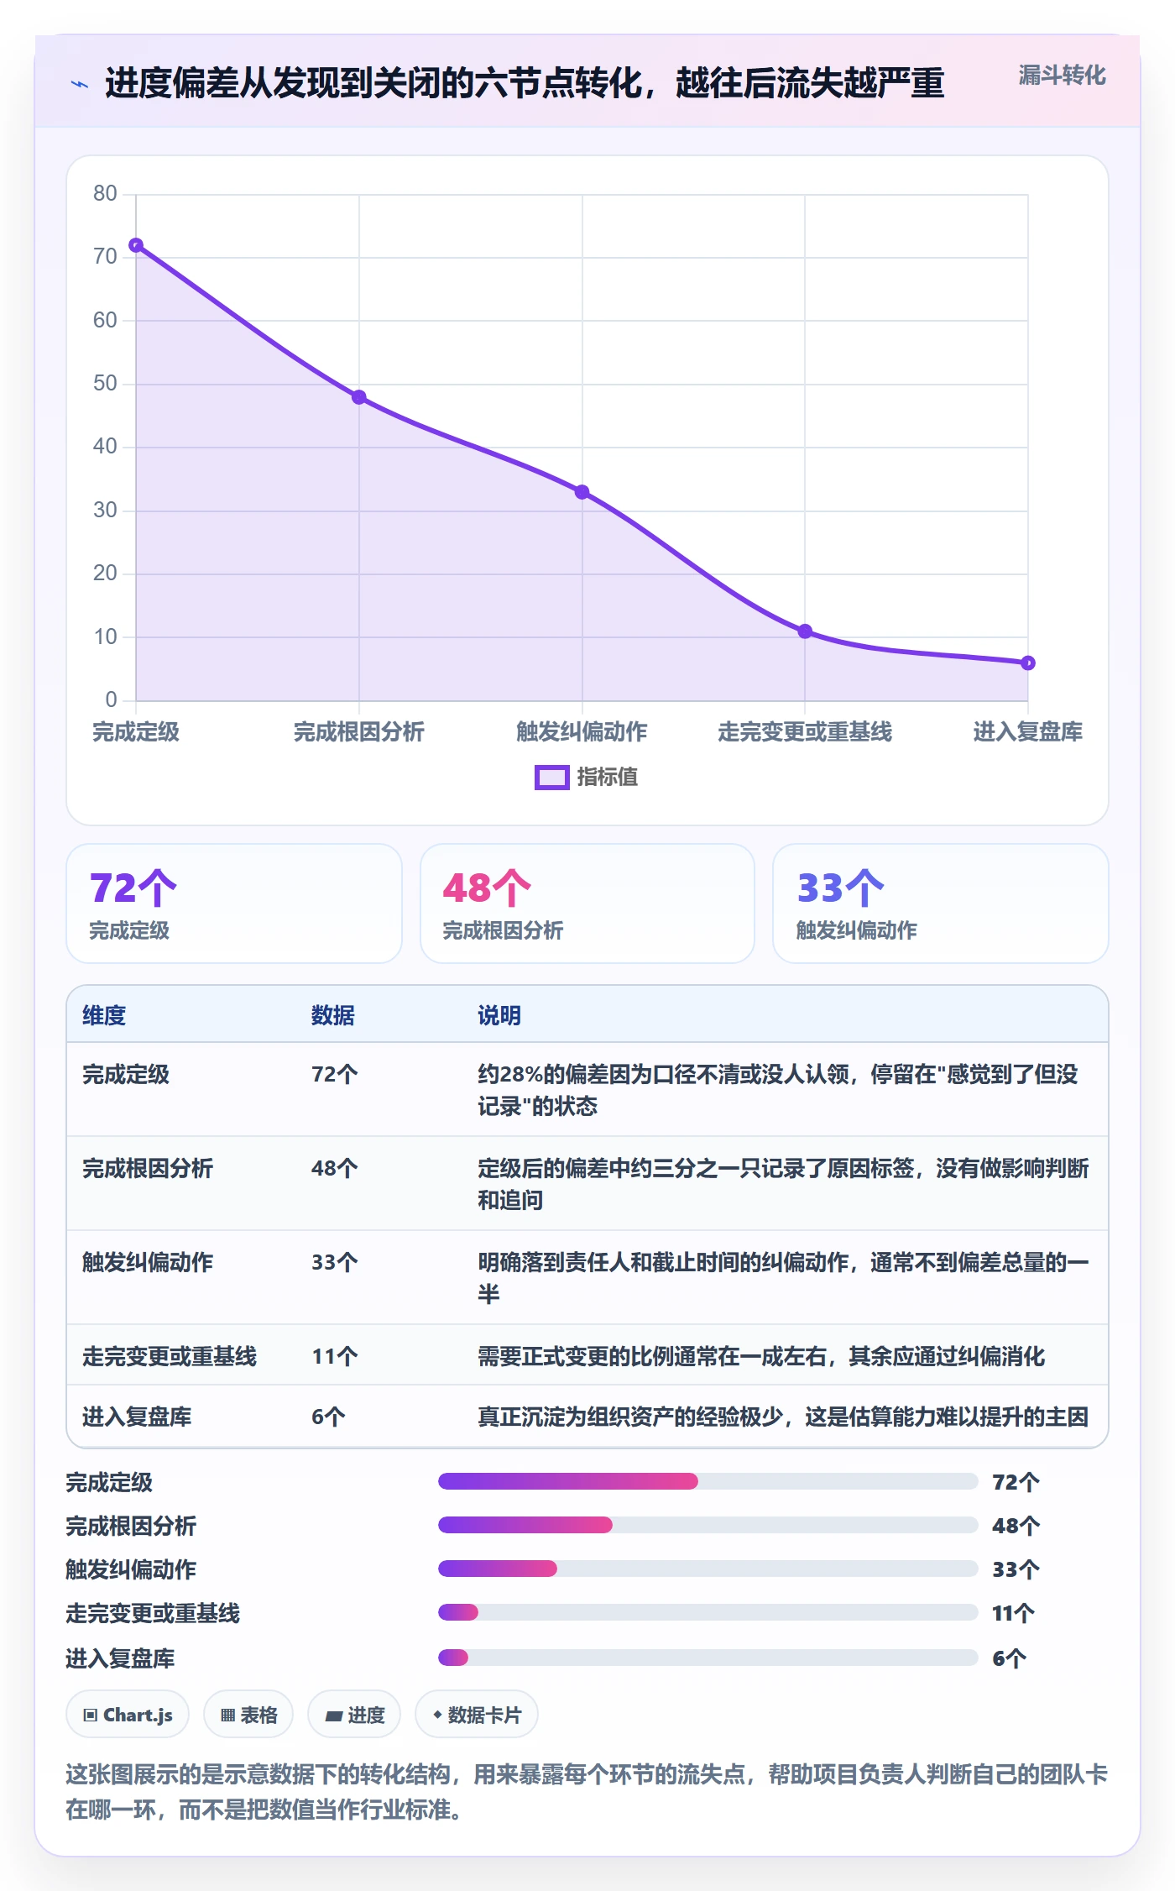Click the 6个 value beside the progress bar
1175x1891 pixels.
[1010, 1658]
